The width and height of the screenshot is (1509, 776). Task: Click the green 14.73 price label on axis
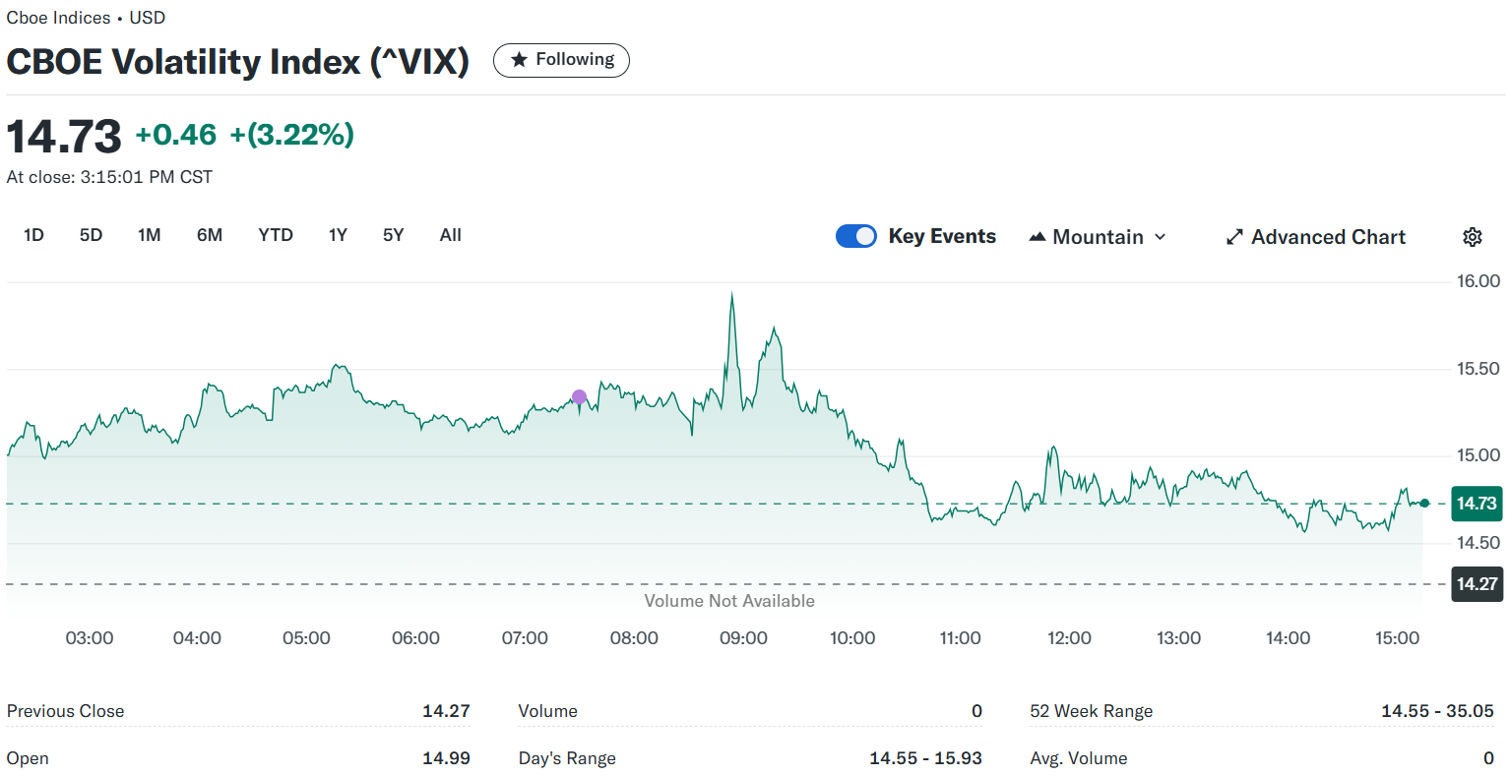1477,504
